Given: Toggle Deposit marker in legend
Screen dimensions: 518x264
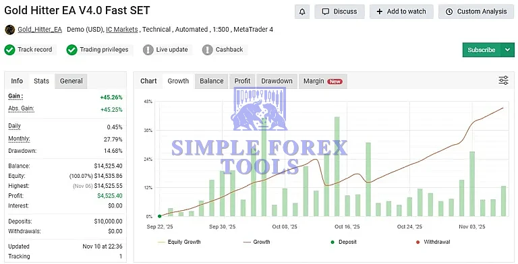Looking at the screenshot, I should [343, 242].
